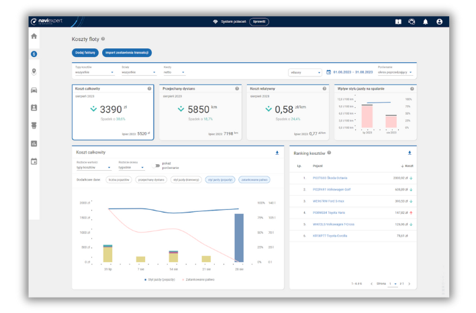Disable the 'zatankowane paliwo' data chip
476x313 pixels.
[x=254, y=180]
